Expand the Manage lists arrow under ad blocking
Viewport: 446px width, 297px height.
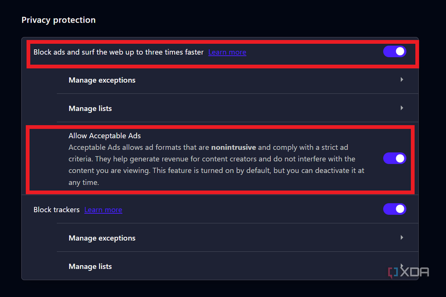pos(402,108)
